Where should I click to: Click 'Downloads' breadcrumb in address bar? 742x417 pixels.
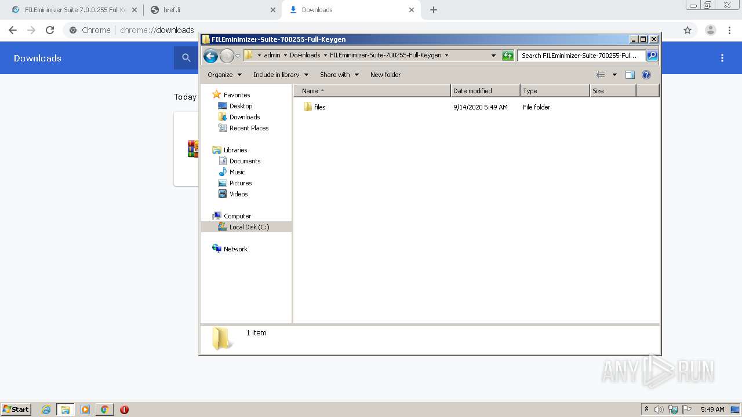(x=305, y=56)
